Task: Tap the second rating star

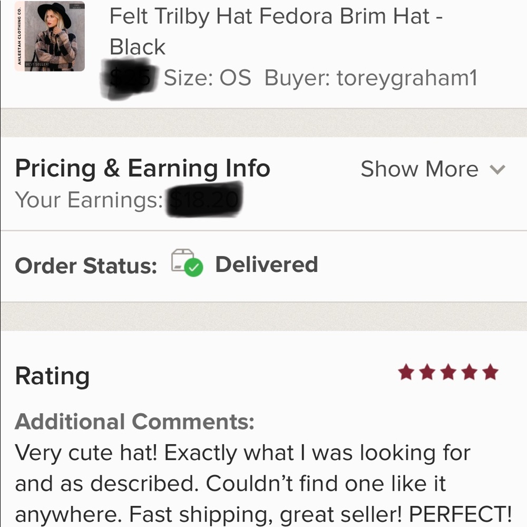Action: [427, 372]
